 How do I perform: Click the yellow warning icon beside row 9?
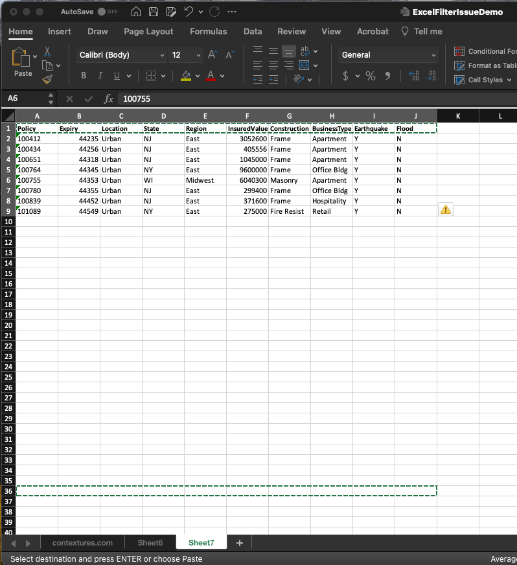click(x=446, y=209)
